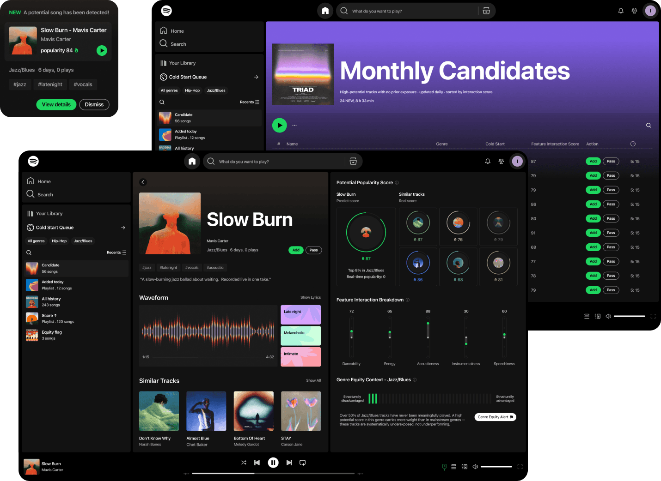The height and width of the screenshot is (481, 661).
Task: Click the info icon next to Feature Interaction Breakdown
Action: pos(408,300)
